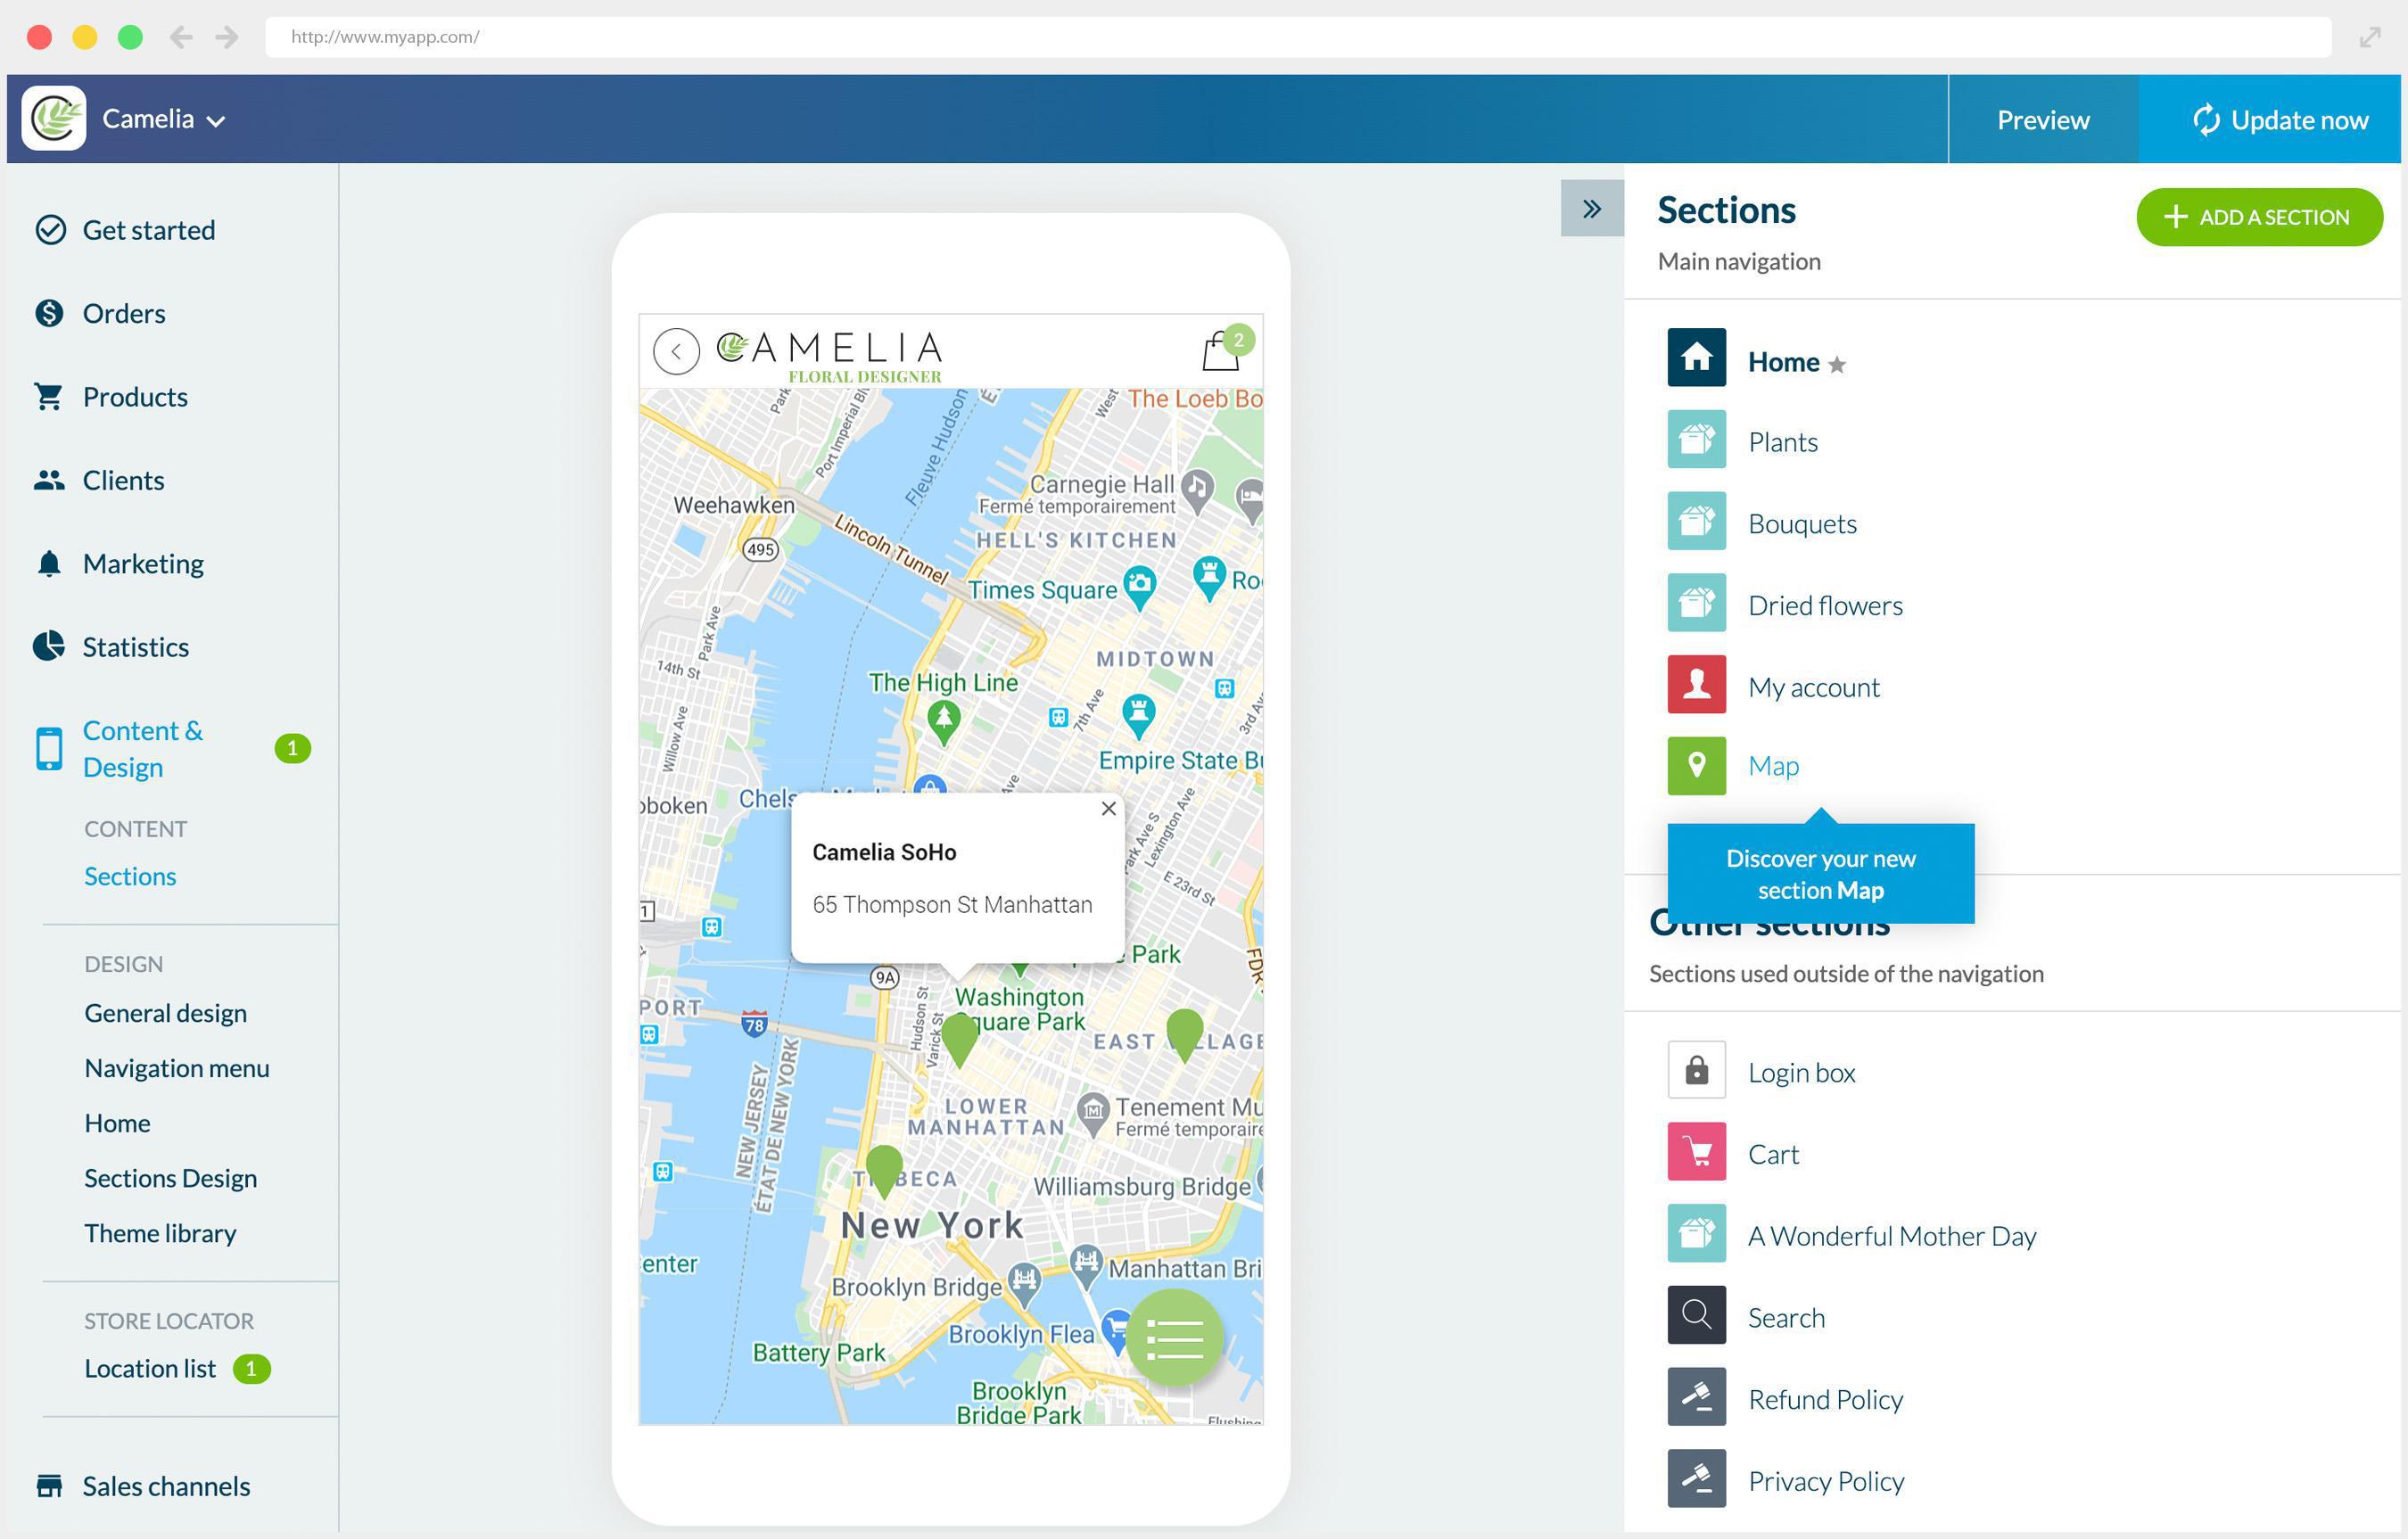Tap the shopping bag icon in phone preview
Viewport: 2408px width, 1539px height.
1220,352
